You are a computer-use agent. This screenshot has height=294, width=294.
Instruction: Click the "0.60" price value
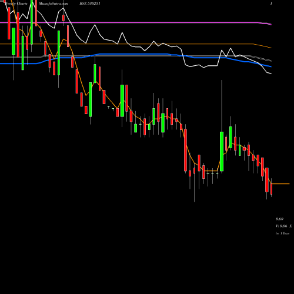279,219
